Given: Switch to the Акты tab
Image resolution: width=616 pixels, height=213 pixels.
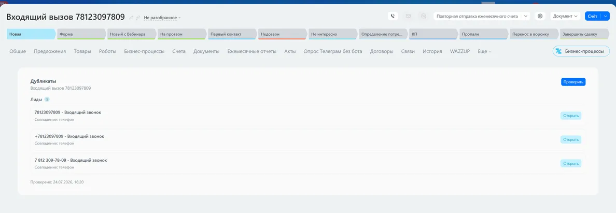Looking at the screenshot, I should point(290,51).
